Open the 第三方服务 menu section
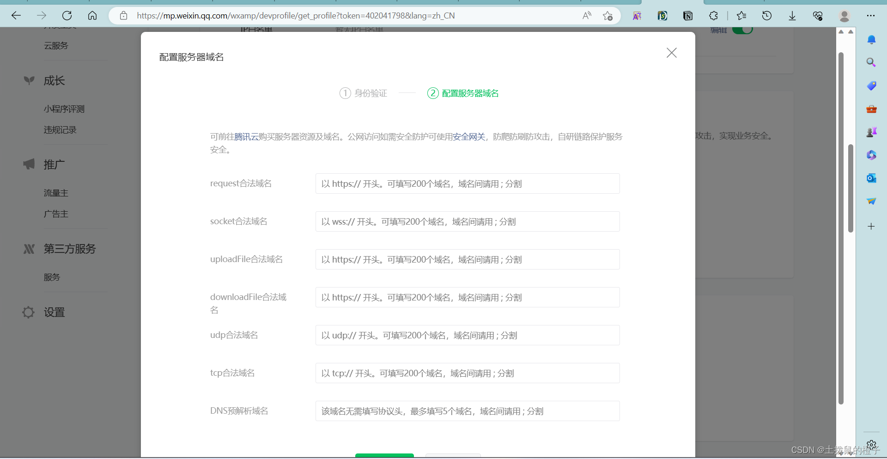 [x=70, y=249]
